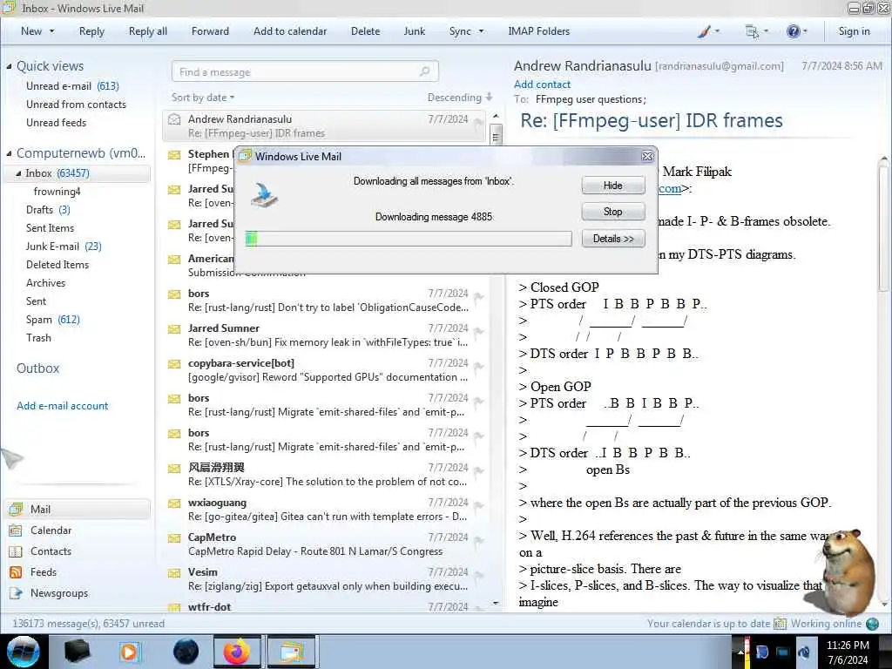Close the Windows Live Mail download dialog
The width and height of the screenshot is (892, 669).
(647, 156)
